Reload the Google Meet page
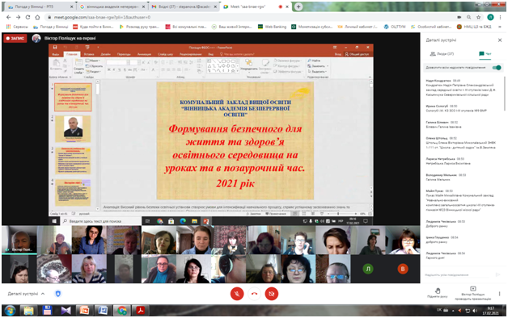508x318 pixels. tap(28, 17)
